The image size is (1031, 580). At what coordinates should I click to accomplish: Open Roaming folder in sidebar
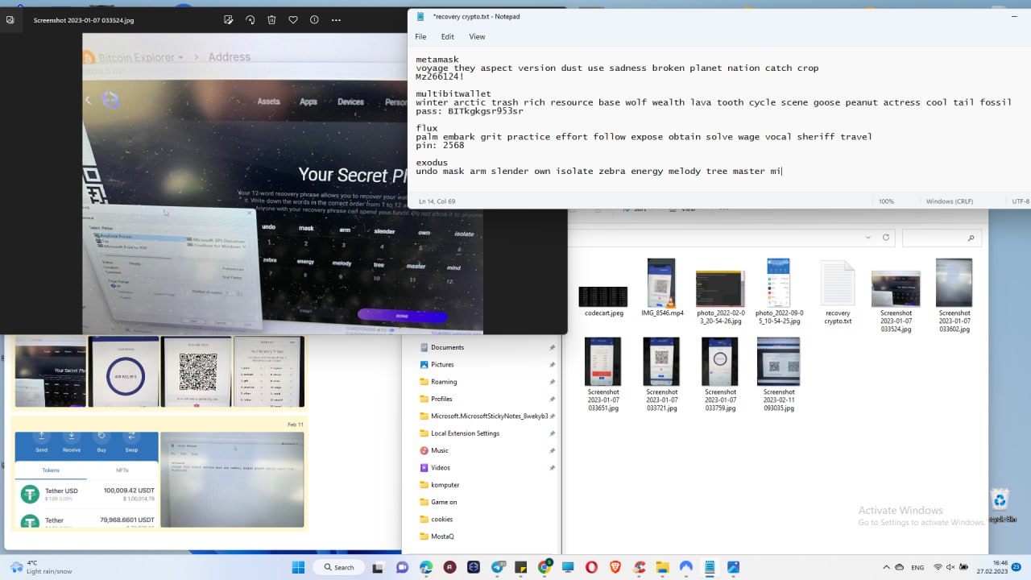444,382
